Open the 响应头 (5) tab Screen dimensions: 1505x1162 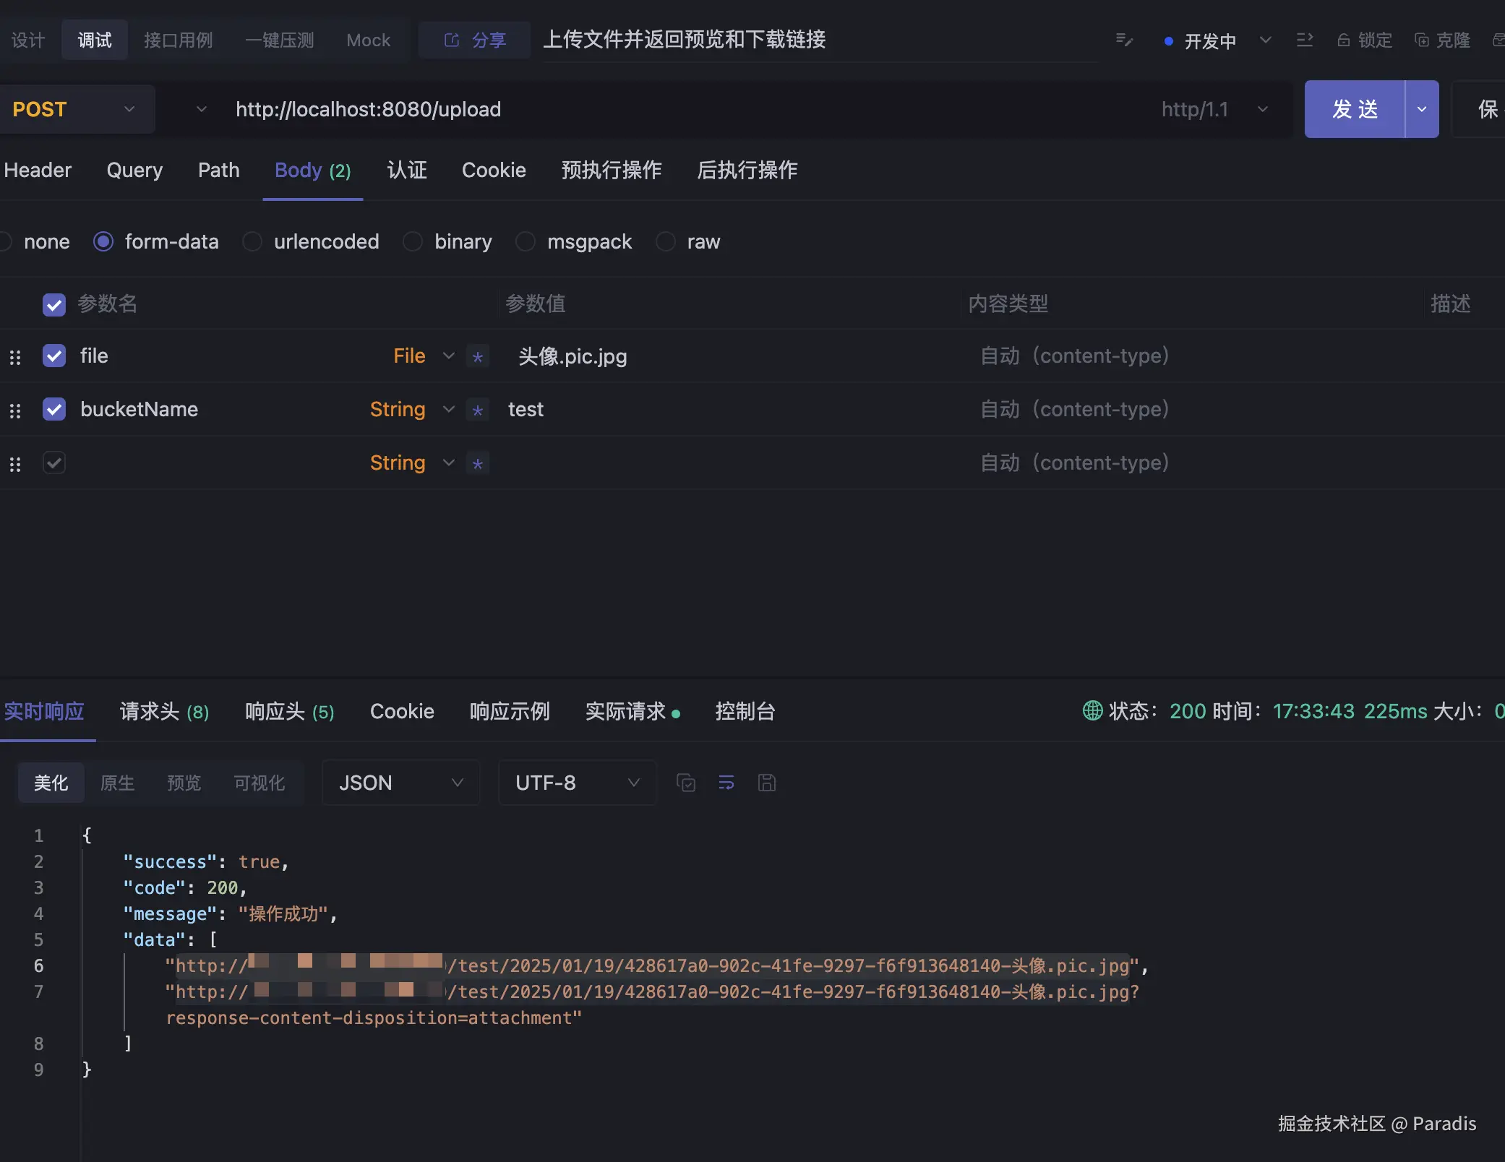tap(288, 711)
